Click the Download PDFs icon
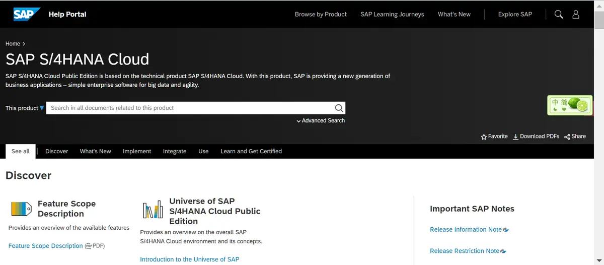This screenshot has width=604, height=265. tap(515, 137)
